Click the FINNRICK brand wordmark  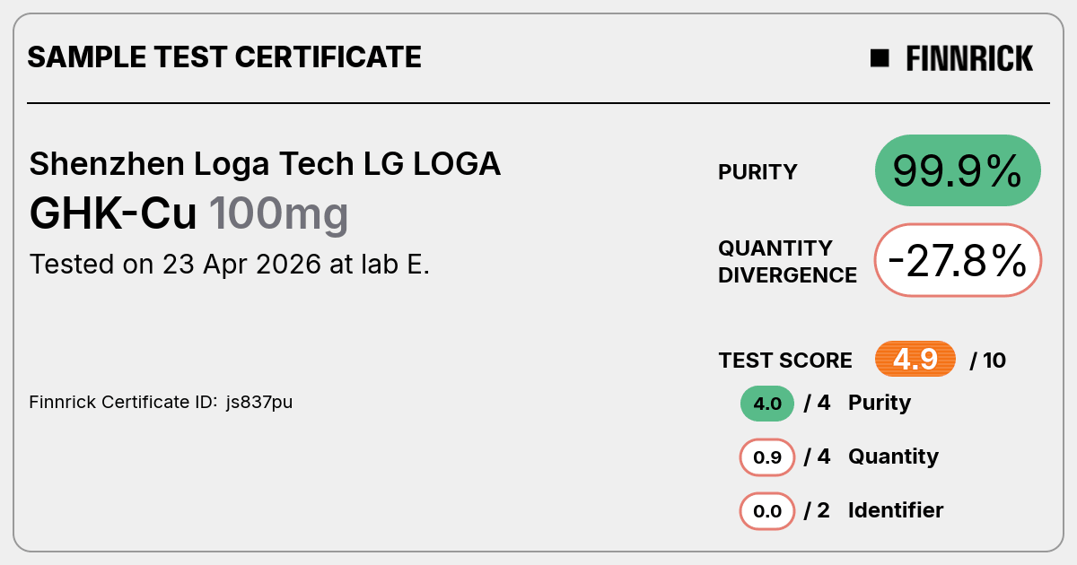tap(969, 58)
